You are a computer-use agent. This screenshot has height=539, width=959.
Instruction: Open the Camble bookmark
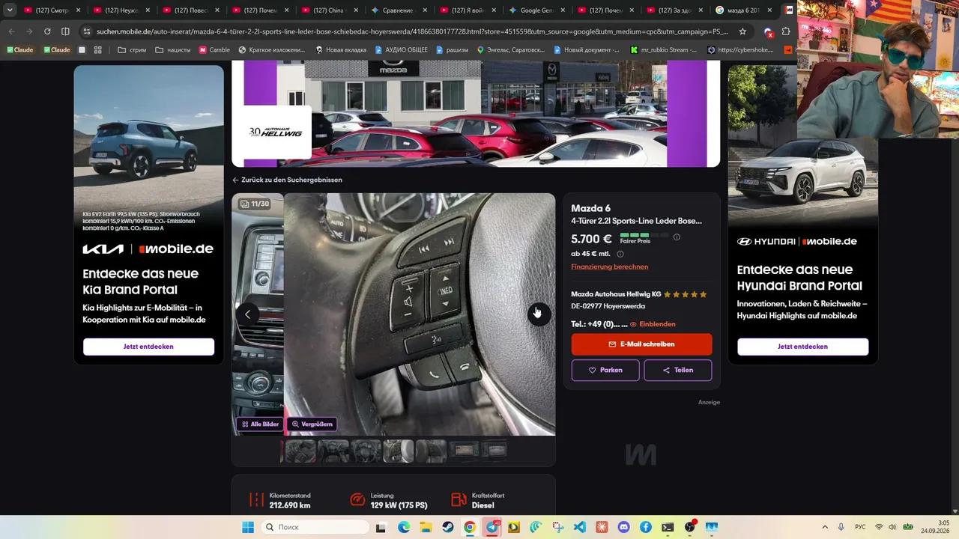click(x=214, y=50)
